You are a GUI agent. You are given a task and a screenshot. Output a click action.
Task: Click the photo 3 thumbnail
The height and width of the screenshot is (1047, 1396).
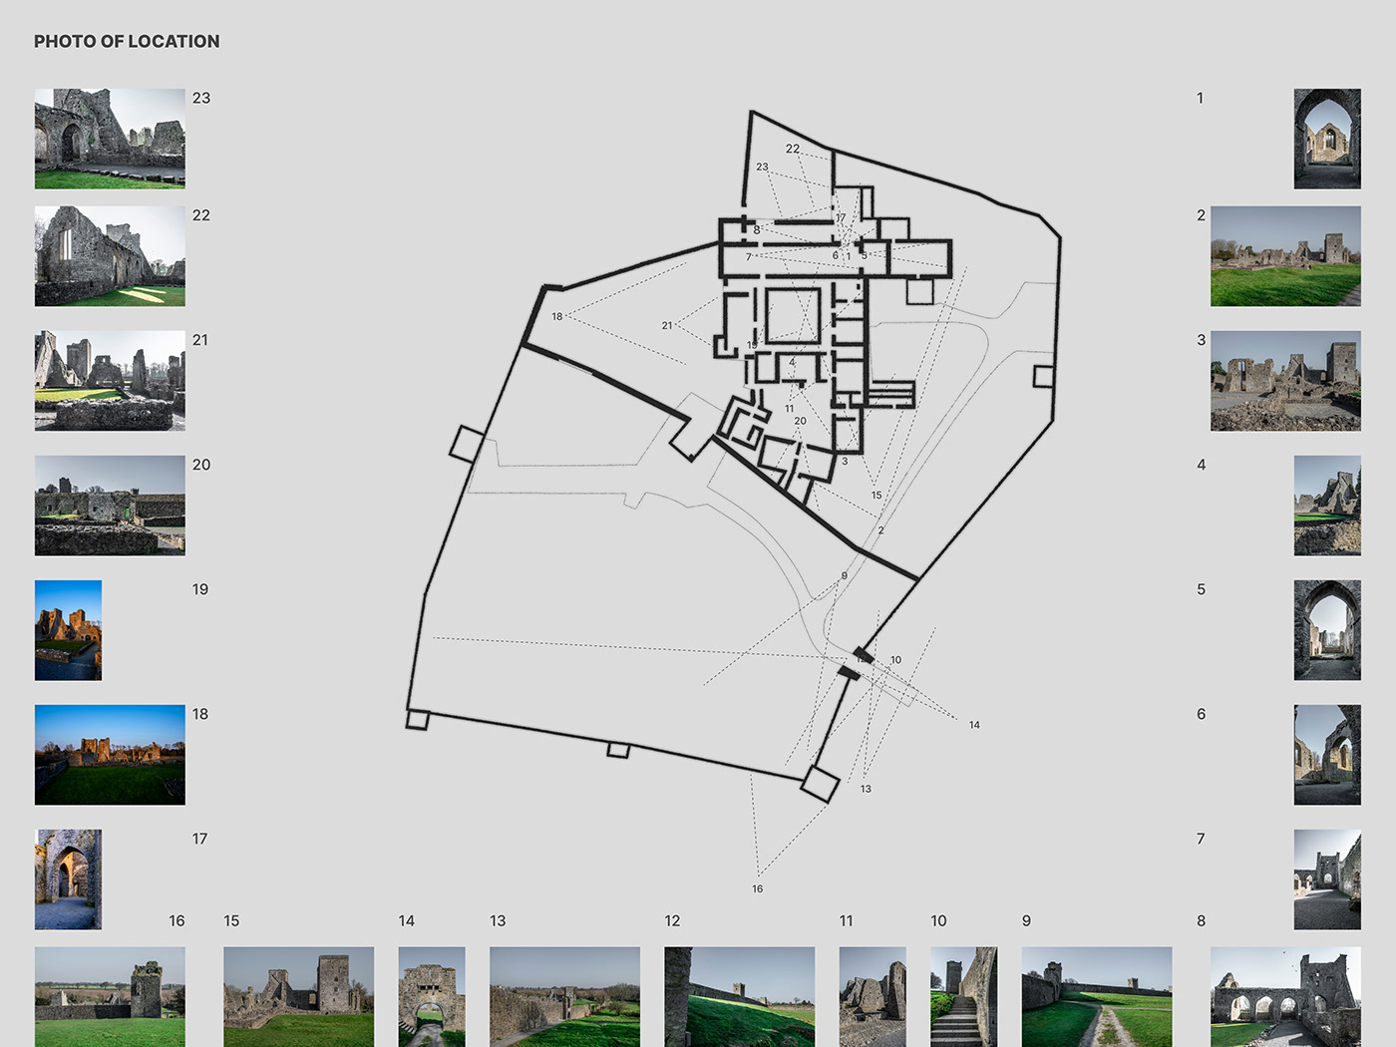[1285, 381]
